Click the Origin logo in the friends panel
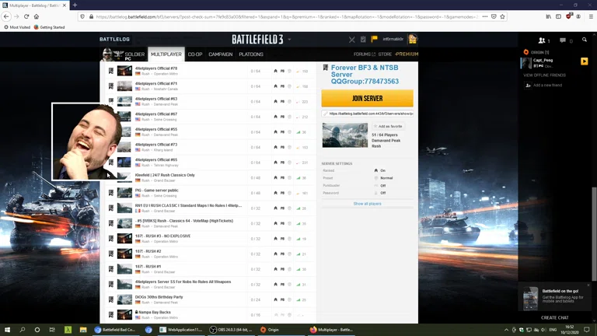Viewport: 597px width, 336px height. pyautogui.click(x=526, y=52)
